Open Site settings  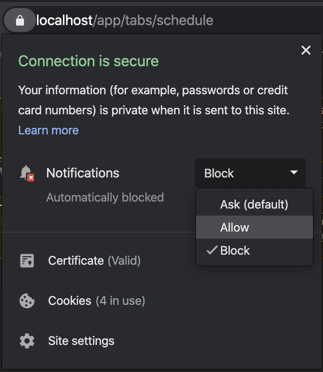[81, 341]
